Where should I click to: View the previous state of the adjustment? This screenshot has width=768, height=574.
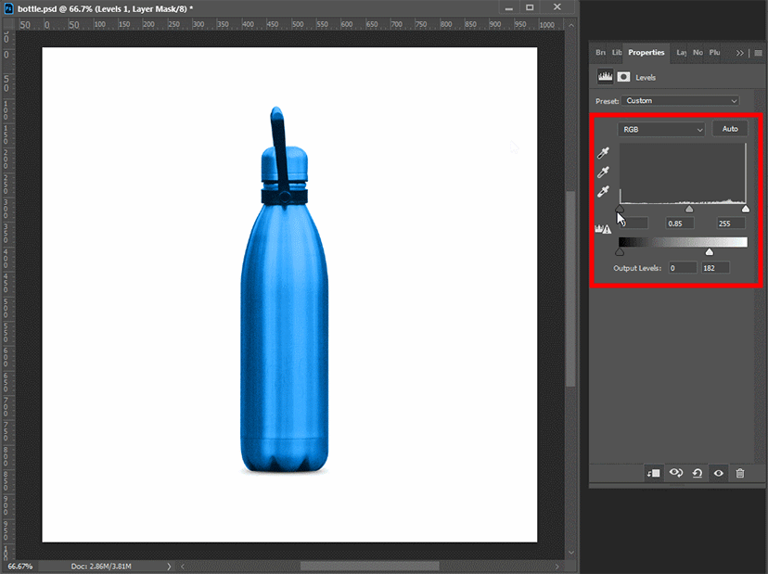pyautogui.click(x=676, y=473)
